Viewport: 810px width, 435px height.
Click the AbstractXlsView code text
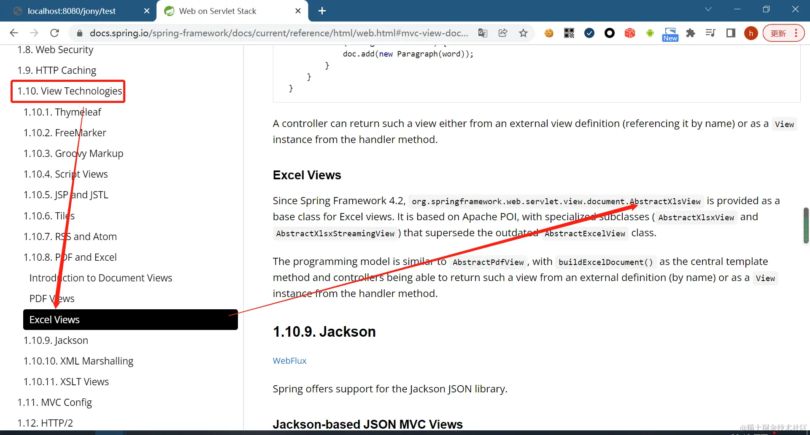click(665, 202)
